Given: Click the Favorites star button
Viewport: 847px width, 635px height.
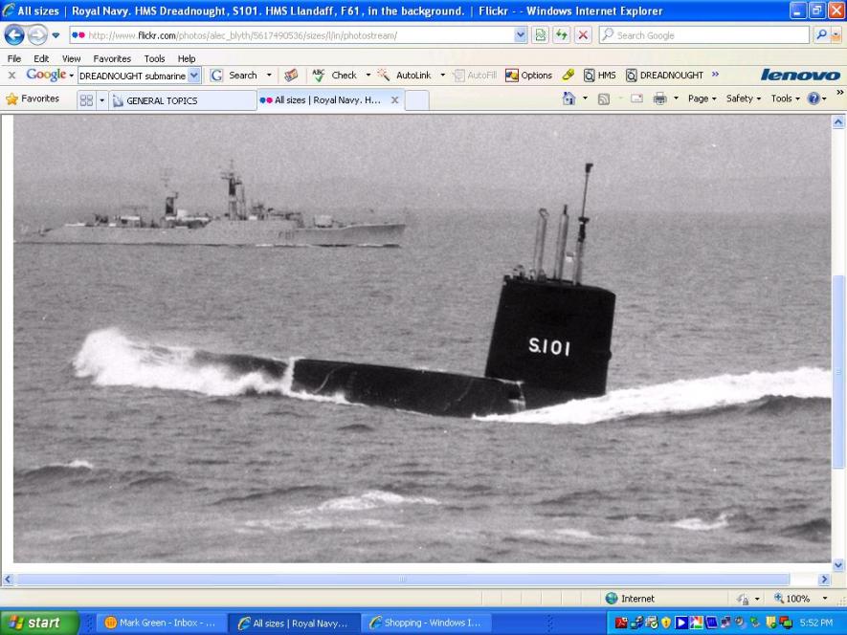Looking at the screenshot, I should pos(33,99).
